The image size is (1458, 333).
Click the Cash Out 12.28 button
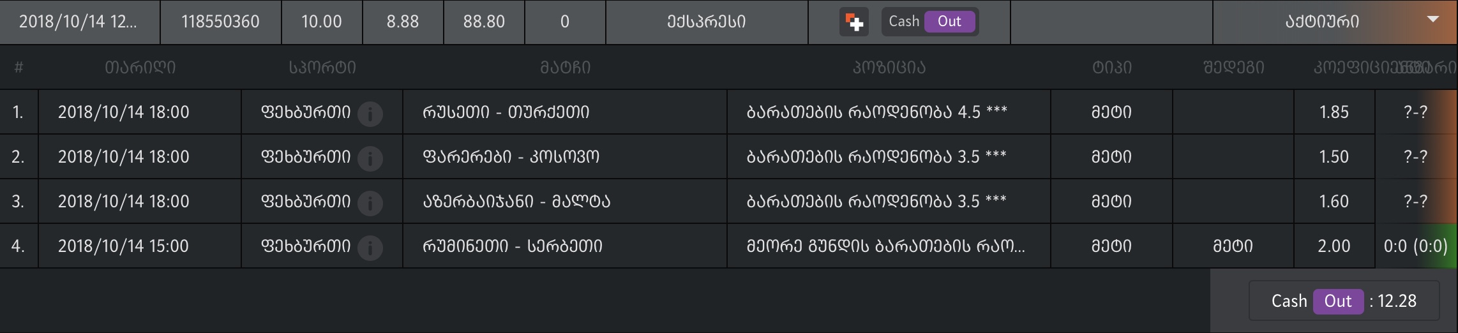click(1343, 301)
